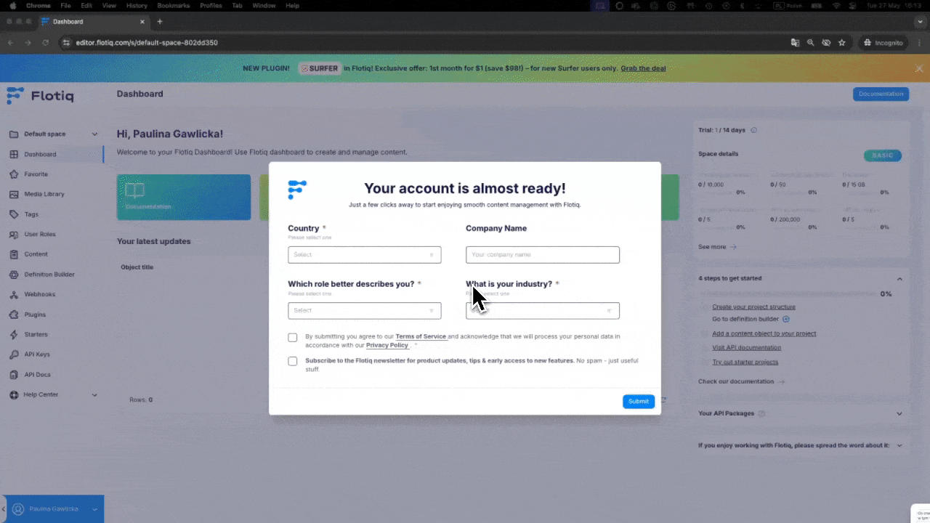This screenshot has height=523, width=930.
Task: Click the Your API Packages help icon
Action: click(761, 413)
